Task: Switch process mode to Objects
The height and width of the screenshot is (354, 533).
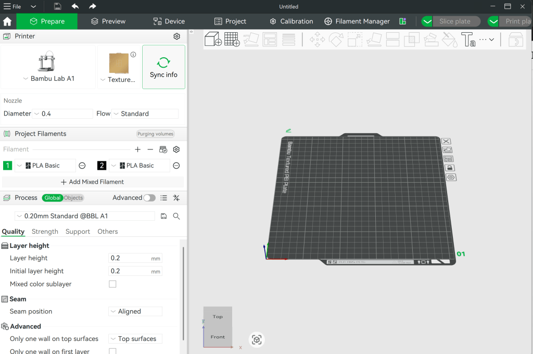Action: pyautogui.click(x=73, y=198)
